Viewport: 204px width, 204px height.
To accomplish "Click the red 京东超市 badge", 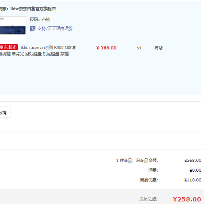I will click(9, 47).
